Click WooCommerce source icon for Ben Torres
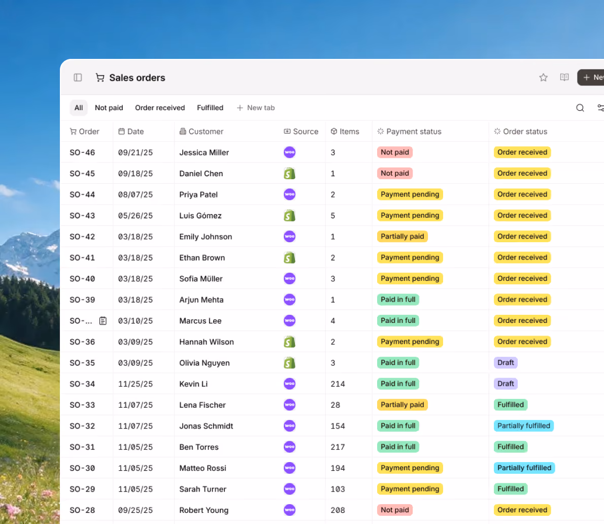 pyautogui.click(x=290, y=446)
